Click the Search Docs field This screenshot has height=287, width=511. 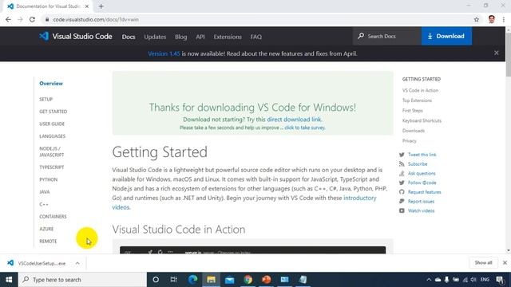point(386,36)
